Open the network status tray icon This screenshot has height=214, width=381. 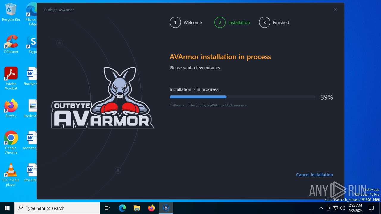click(x=335, y=208)
